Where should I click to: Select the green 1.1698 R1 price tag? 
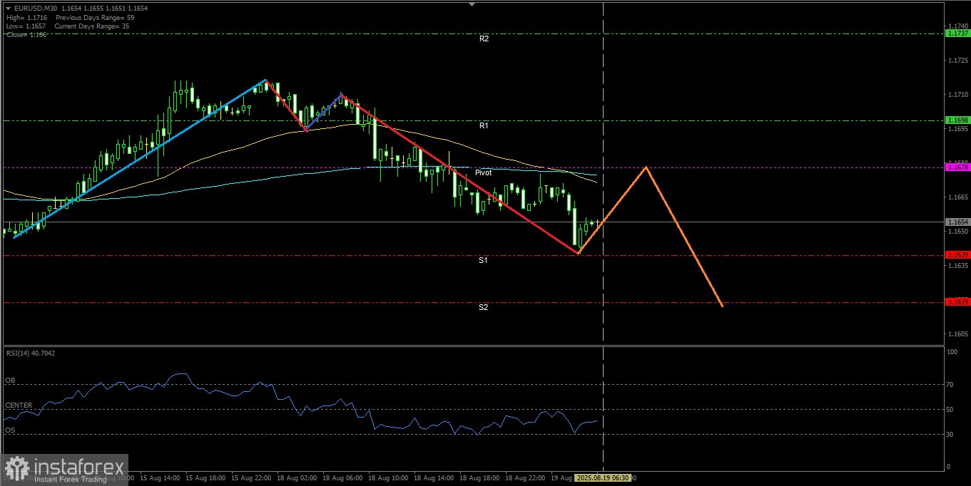point(957,120)
